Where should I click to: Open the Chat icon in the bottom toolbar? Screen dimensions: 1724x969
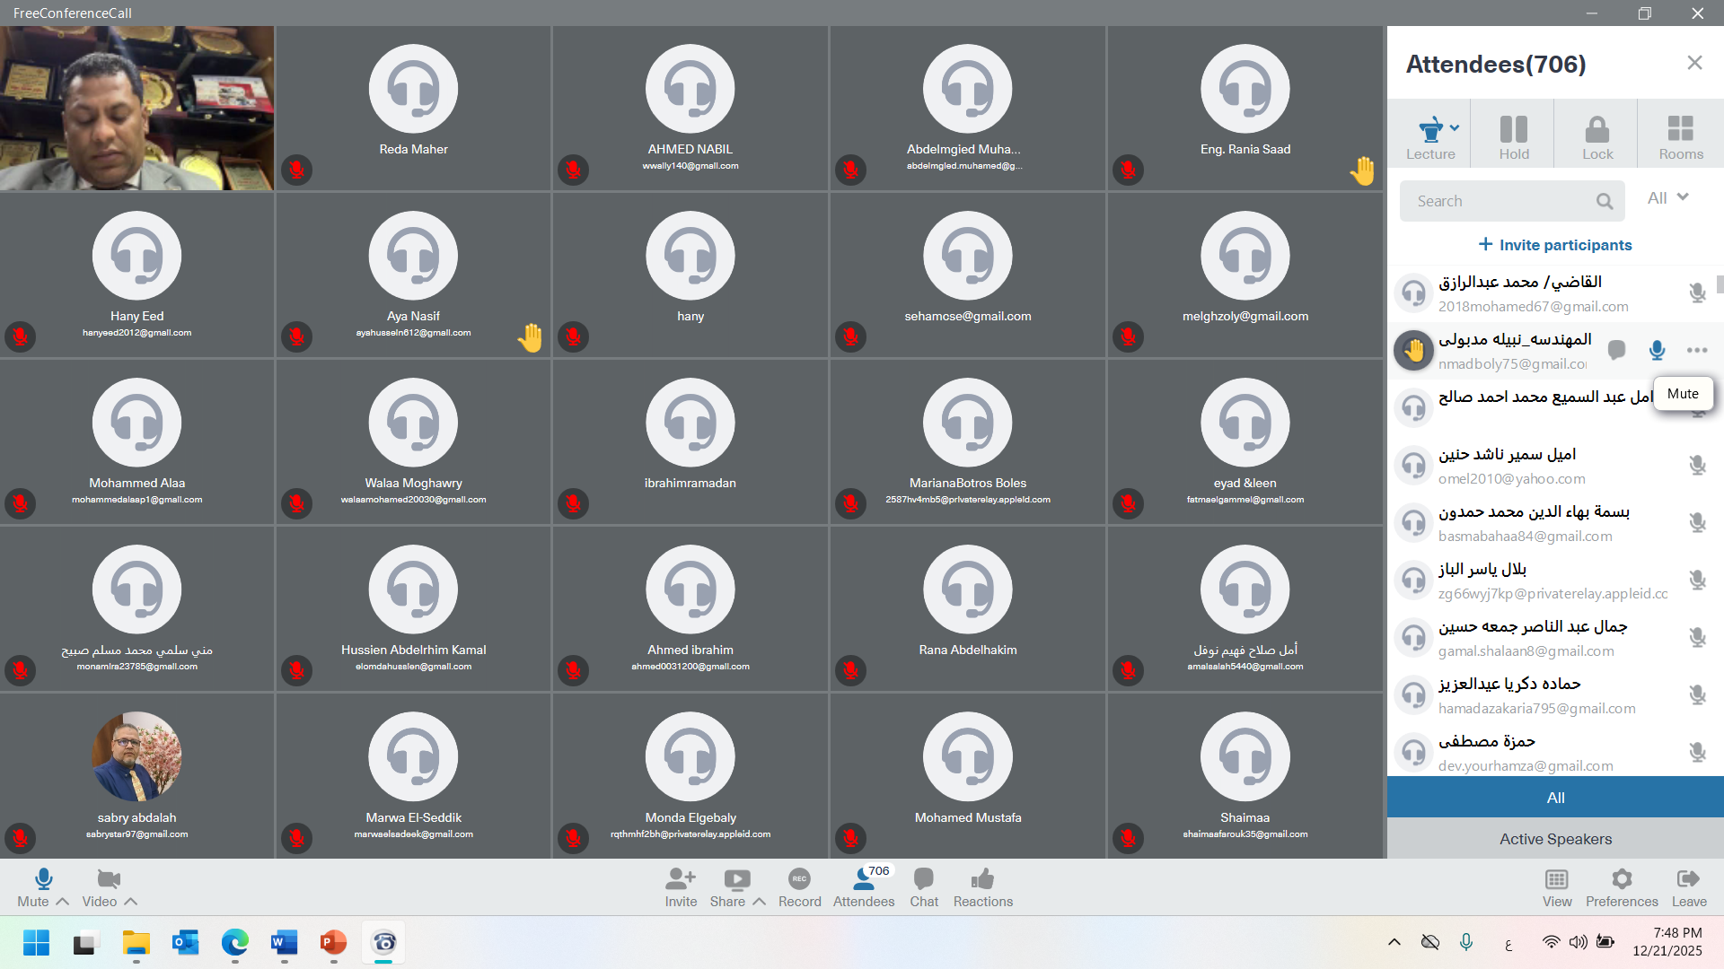point(923,879)
